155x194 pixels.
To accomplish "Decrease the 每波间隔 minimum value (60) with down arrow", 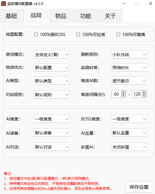I will click(x=123, y=95).
